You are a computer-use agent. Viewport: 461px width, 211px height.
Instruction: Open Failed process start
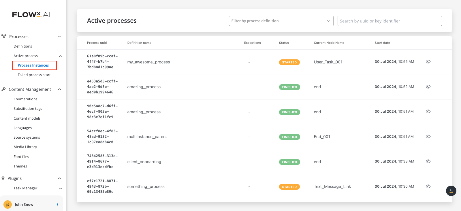34,75
